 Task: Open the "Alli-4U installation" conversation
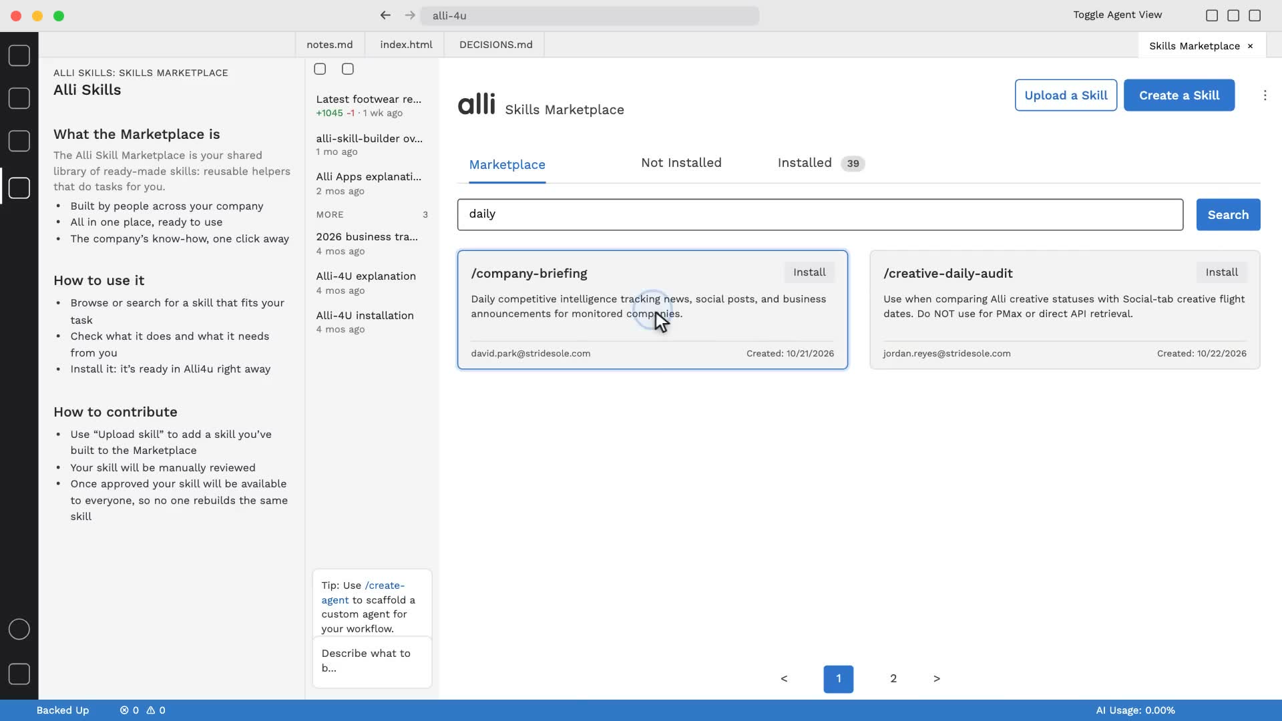click(x=371, y=322)
